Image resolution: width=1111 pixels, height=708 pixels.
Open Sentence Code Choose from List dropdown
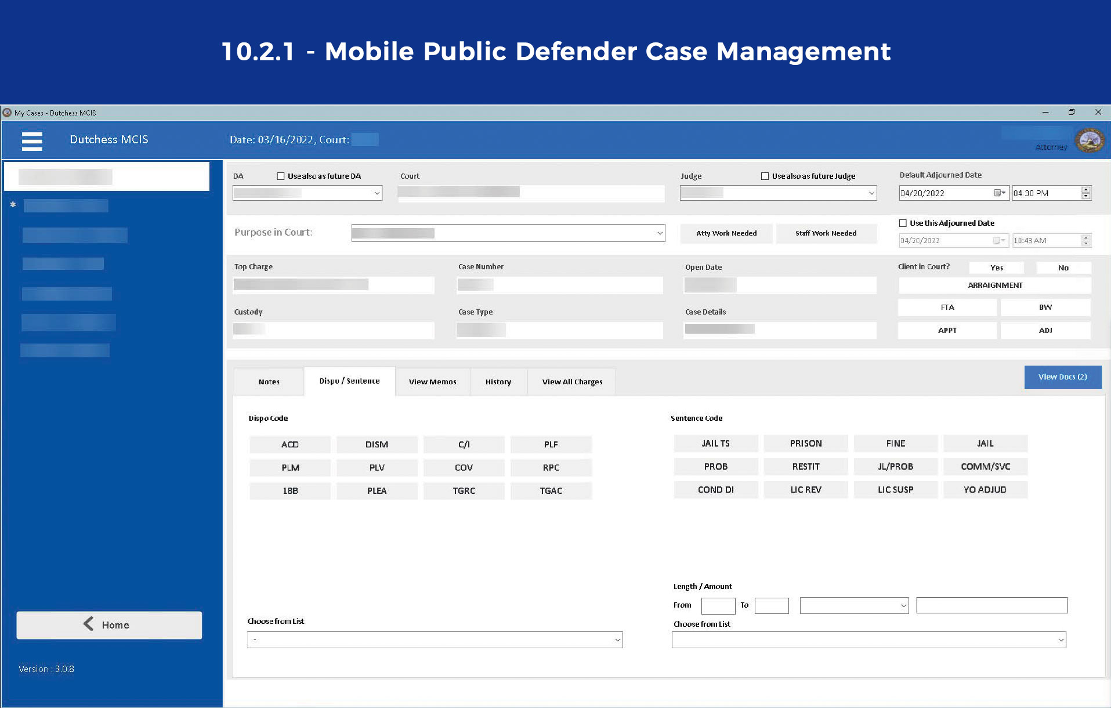(x=1060, y=640)
